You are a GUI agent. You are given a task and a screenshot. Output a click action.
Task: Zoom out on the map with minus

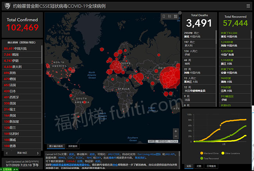(175, 137)
